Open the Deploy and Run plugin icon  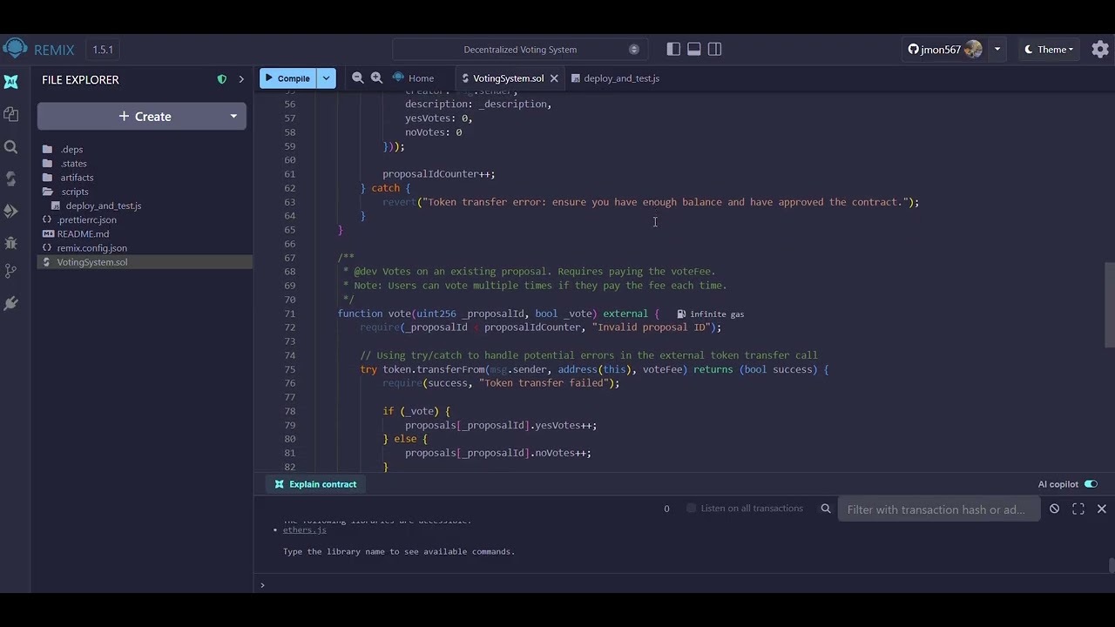pos(11,211)
